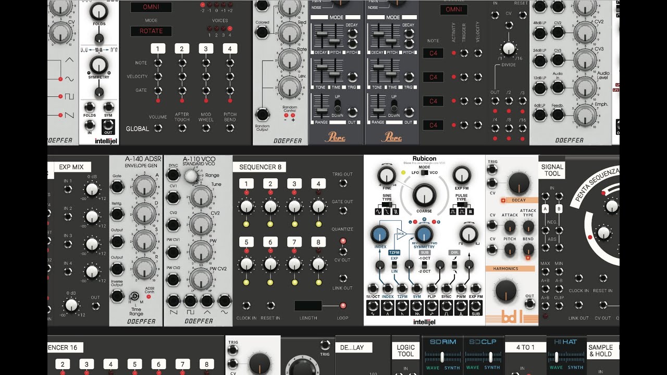Screen dimensions: 667x375
Task: Toggle the Sequencer 8 QUANTIZE button
Action: [343, 241]
